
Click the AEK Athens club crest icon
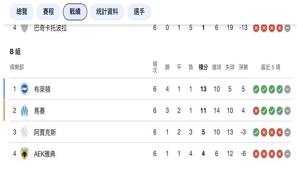coord(25,154)
